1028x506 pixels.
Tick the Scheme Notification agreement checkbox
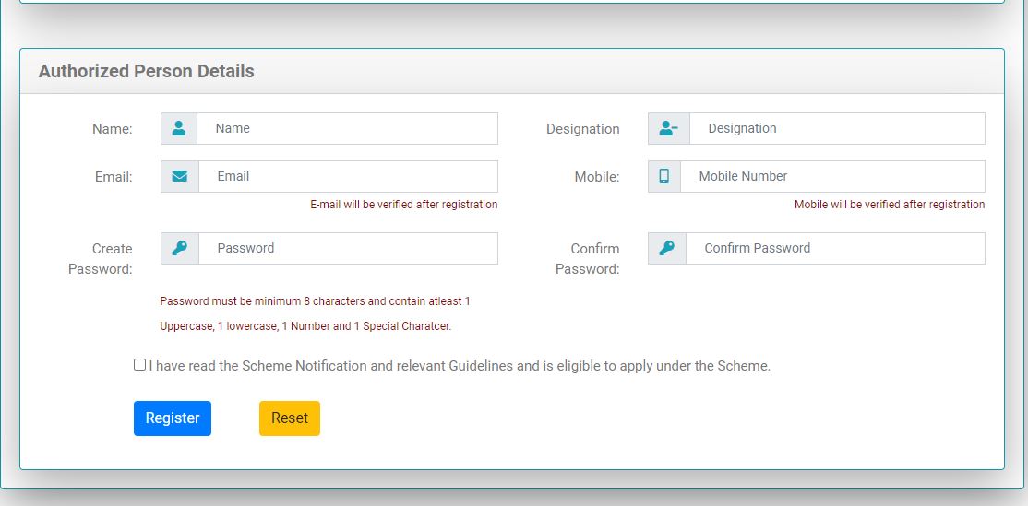click(x=139, y=365)
